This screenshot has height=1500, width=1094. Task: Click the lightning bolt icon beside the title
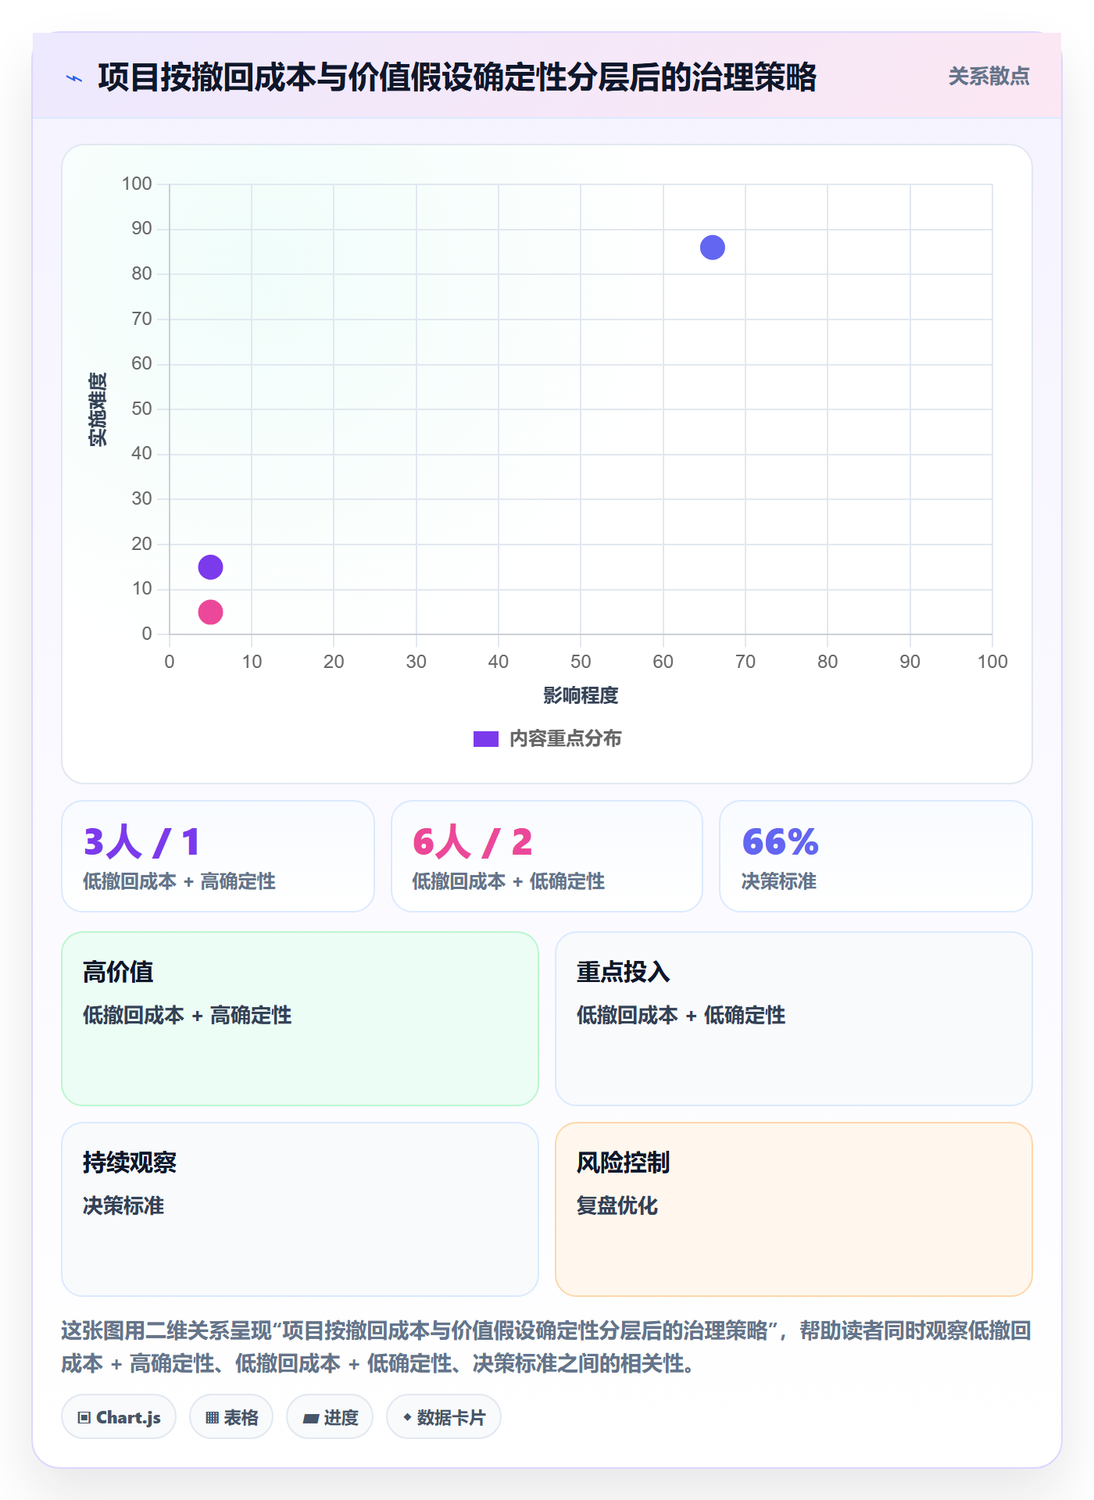click(74, 78)
